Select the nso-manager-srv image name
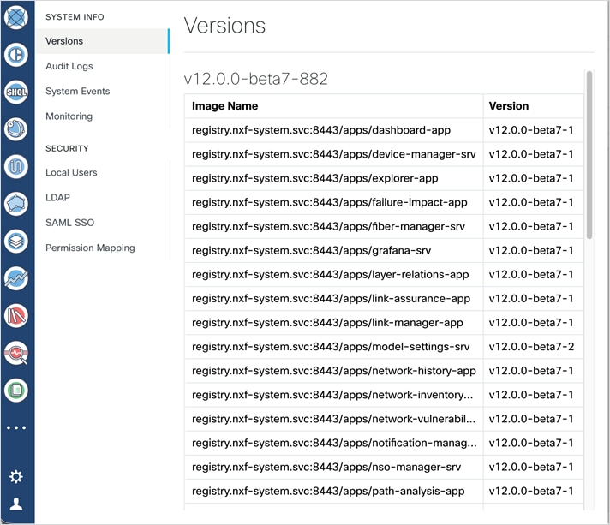 326,467
